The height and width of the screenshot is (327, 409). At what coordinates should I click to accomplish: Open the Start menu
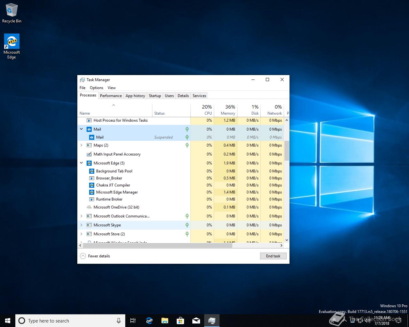pos(8,321)
